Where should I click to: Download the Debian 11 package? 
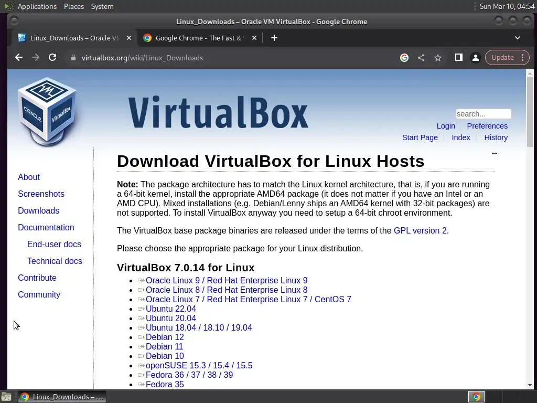coord(164,347)
